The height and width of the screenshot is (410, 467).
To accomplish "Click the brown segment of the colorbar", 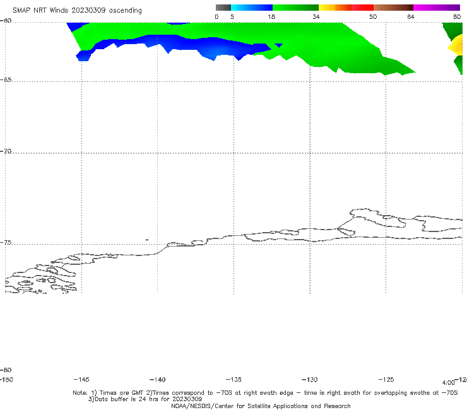I will [393, 8].
